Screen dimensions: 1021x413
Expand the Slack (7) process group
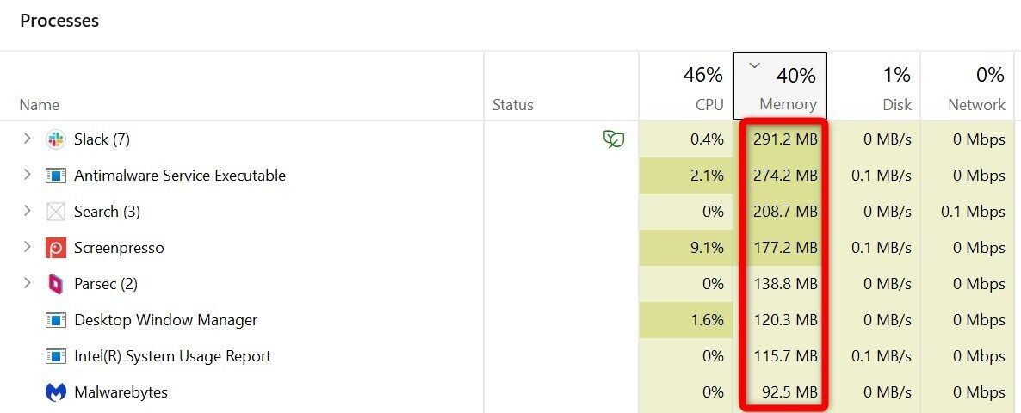point(27,139)
